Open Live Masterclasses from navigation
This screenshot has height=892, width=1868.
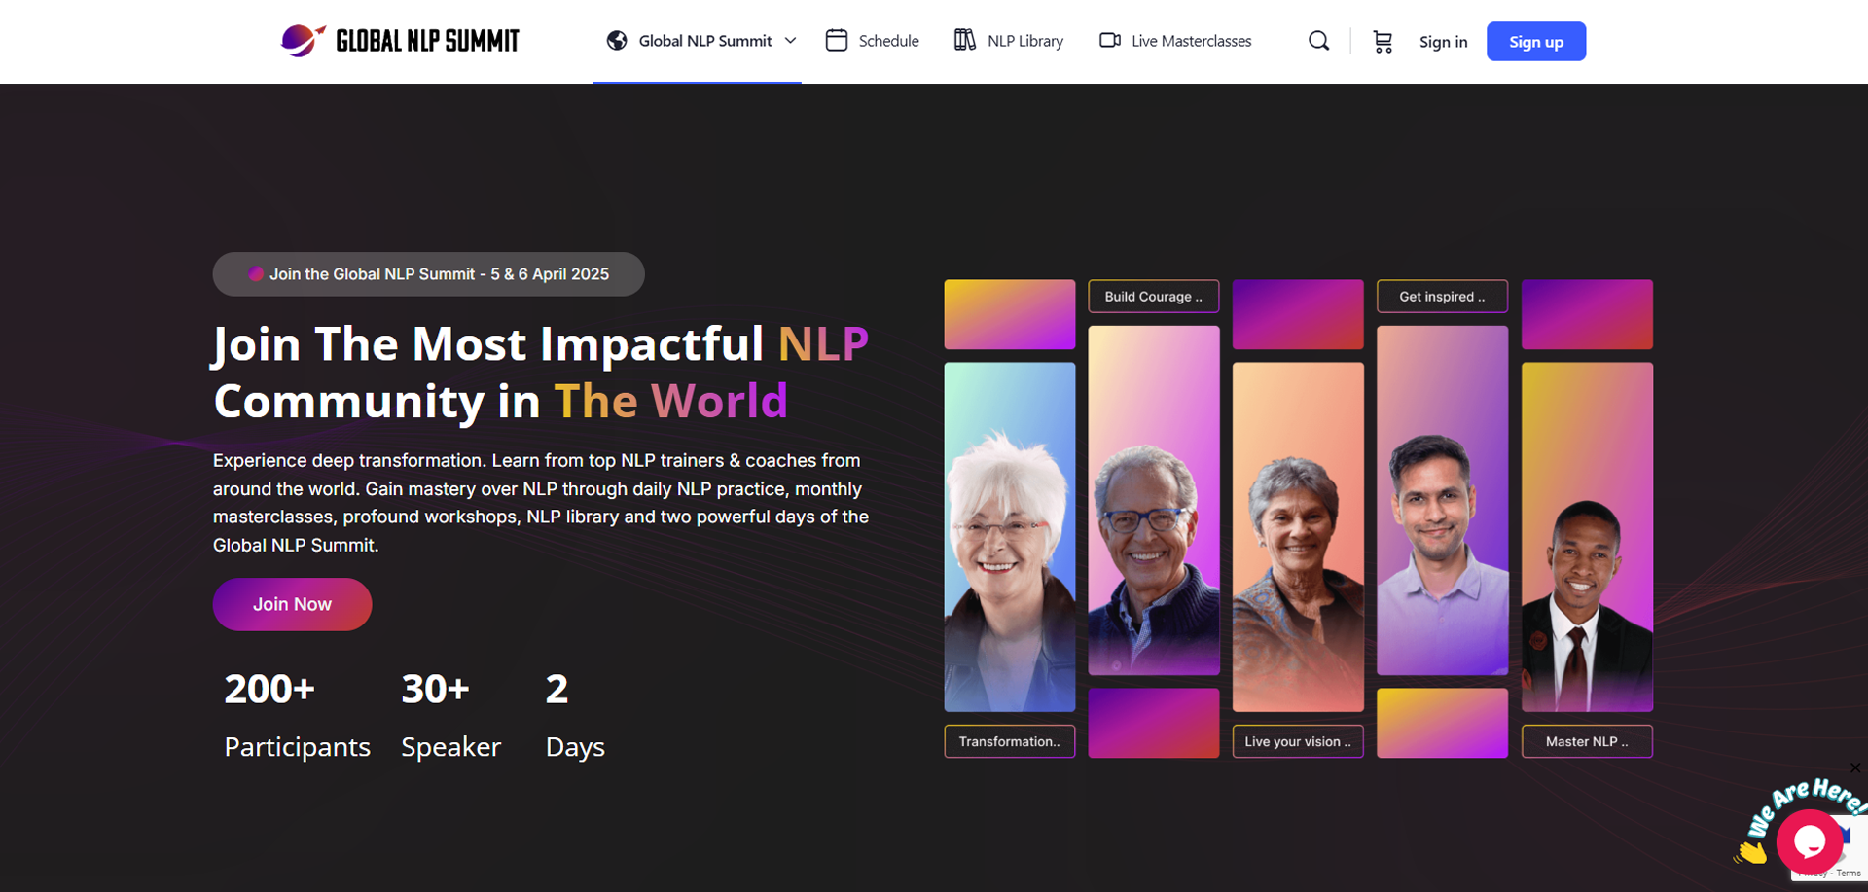coord(1191,41)
